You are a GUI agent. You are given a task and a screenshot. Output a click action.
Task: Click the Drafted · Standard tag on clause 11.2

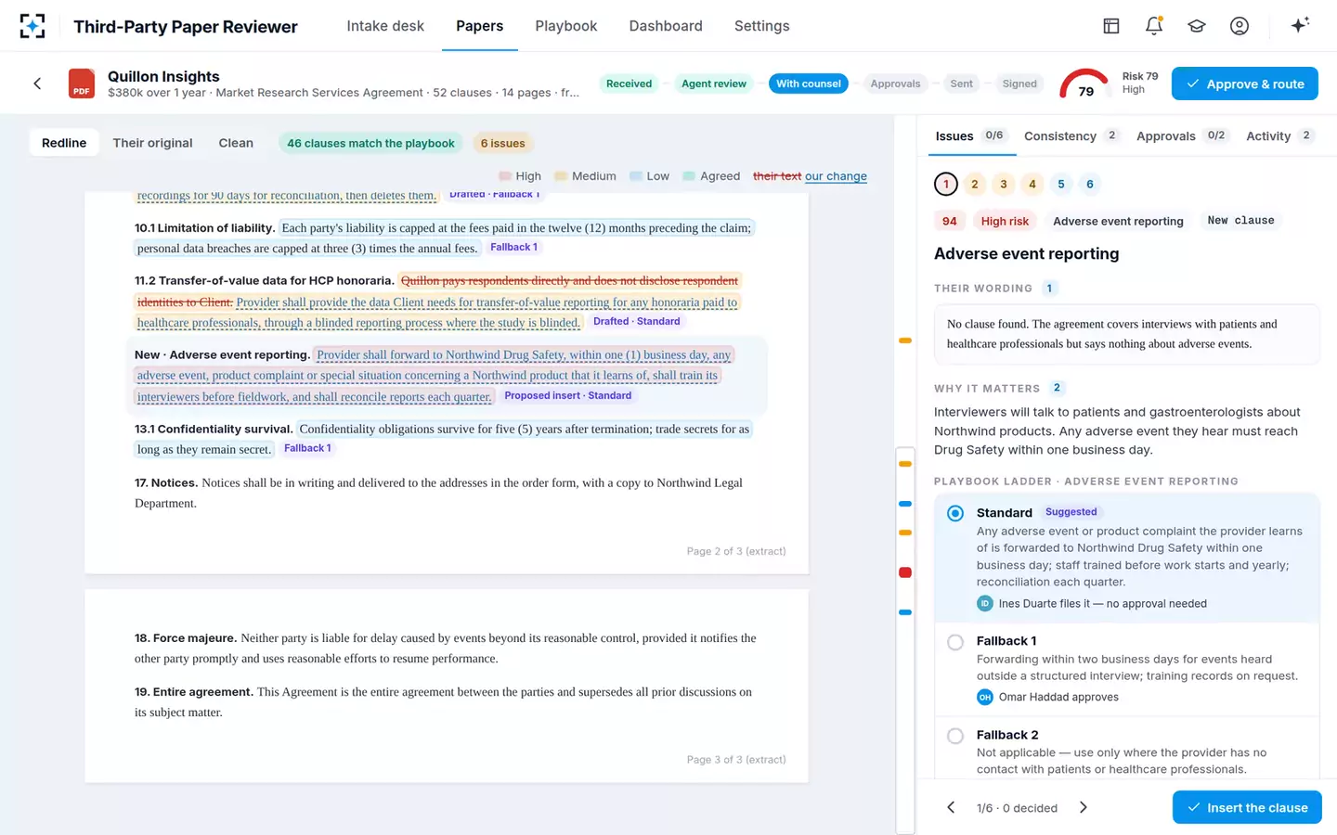(636, 321)
